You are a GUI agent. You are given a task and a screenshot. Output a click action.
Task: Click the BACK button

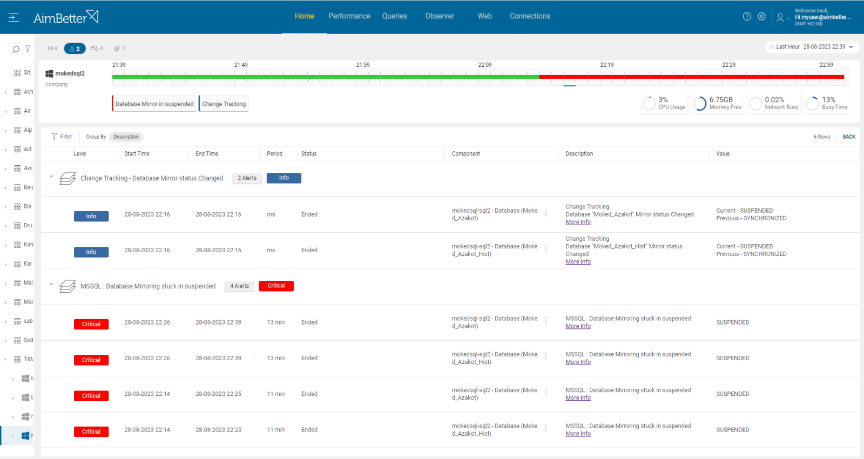coord(849,137)
